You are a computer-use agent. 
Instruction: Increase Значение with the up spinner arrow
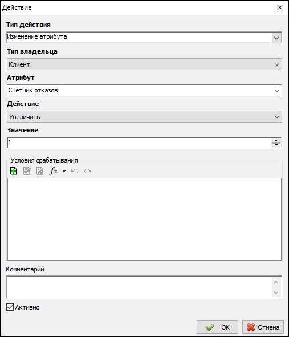[x=276, y=141]
